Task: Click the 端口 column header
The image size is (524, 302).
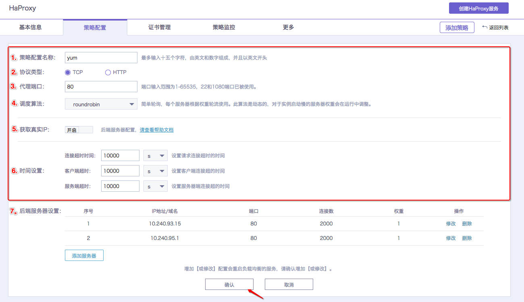Action: coord(254,211)
